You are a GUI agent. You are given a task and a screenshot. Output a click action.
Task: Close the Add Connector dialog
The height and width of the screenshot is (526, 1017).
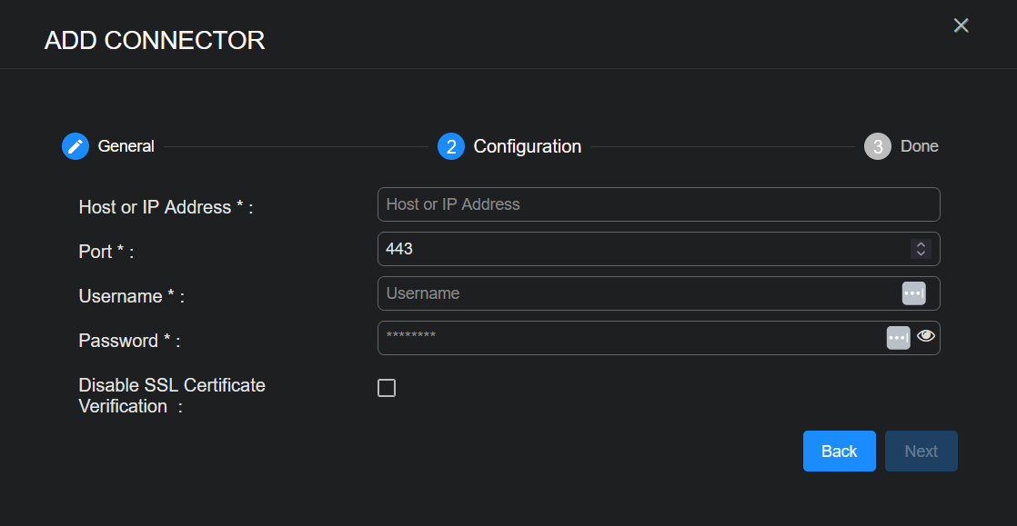tap(961, 25)
